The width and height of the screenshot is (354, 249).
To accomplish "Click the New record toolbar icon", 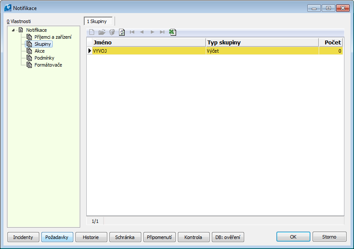I will 92,32.
